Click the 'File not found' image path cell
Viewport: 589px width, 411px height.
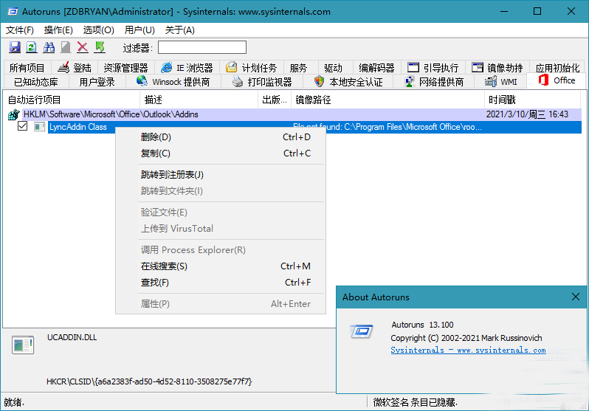(387, 127)
